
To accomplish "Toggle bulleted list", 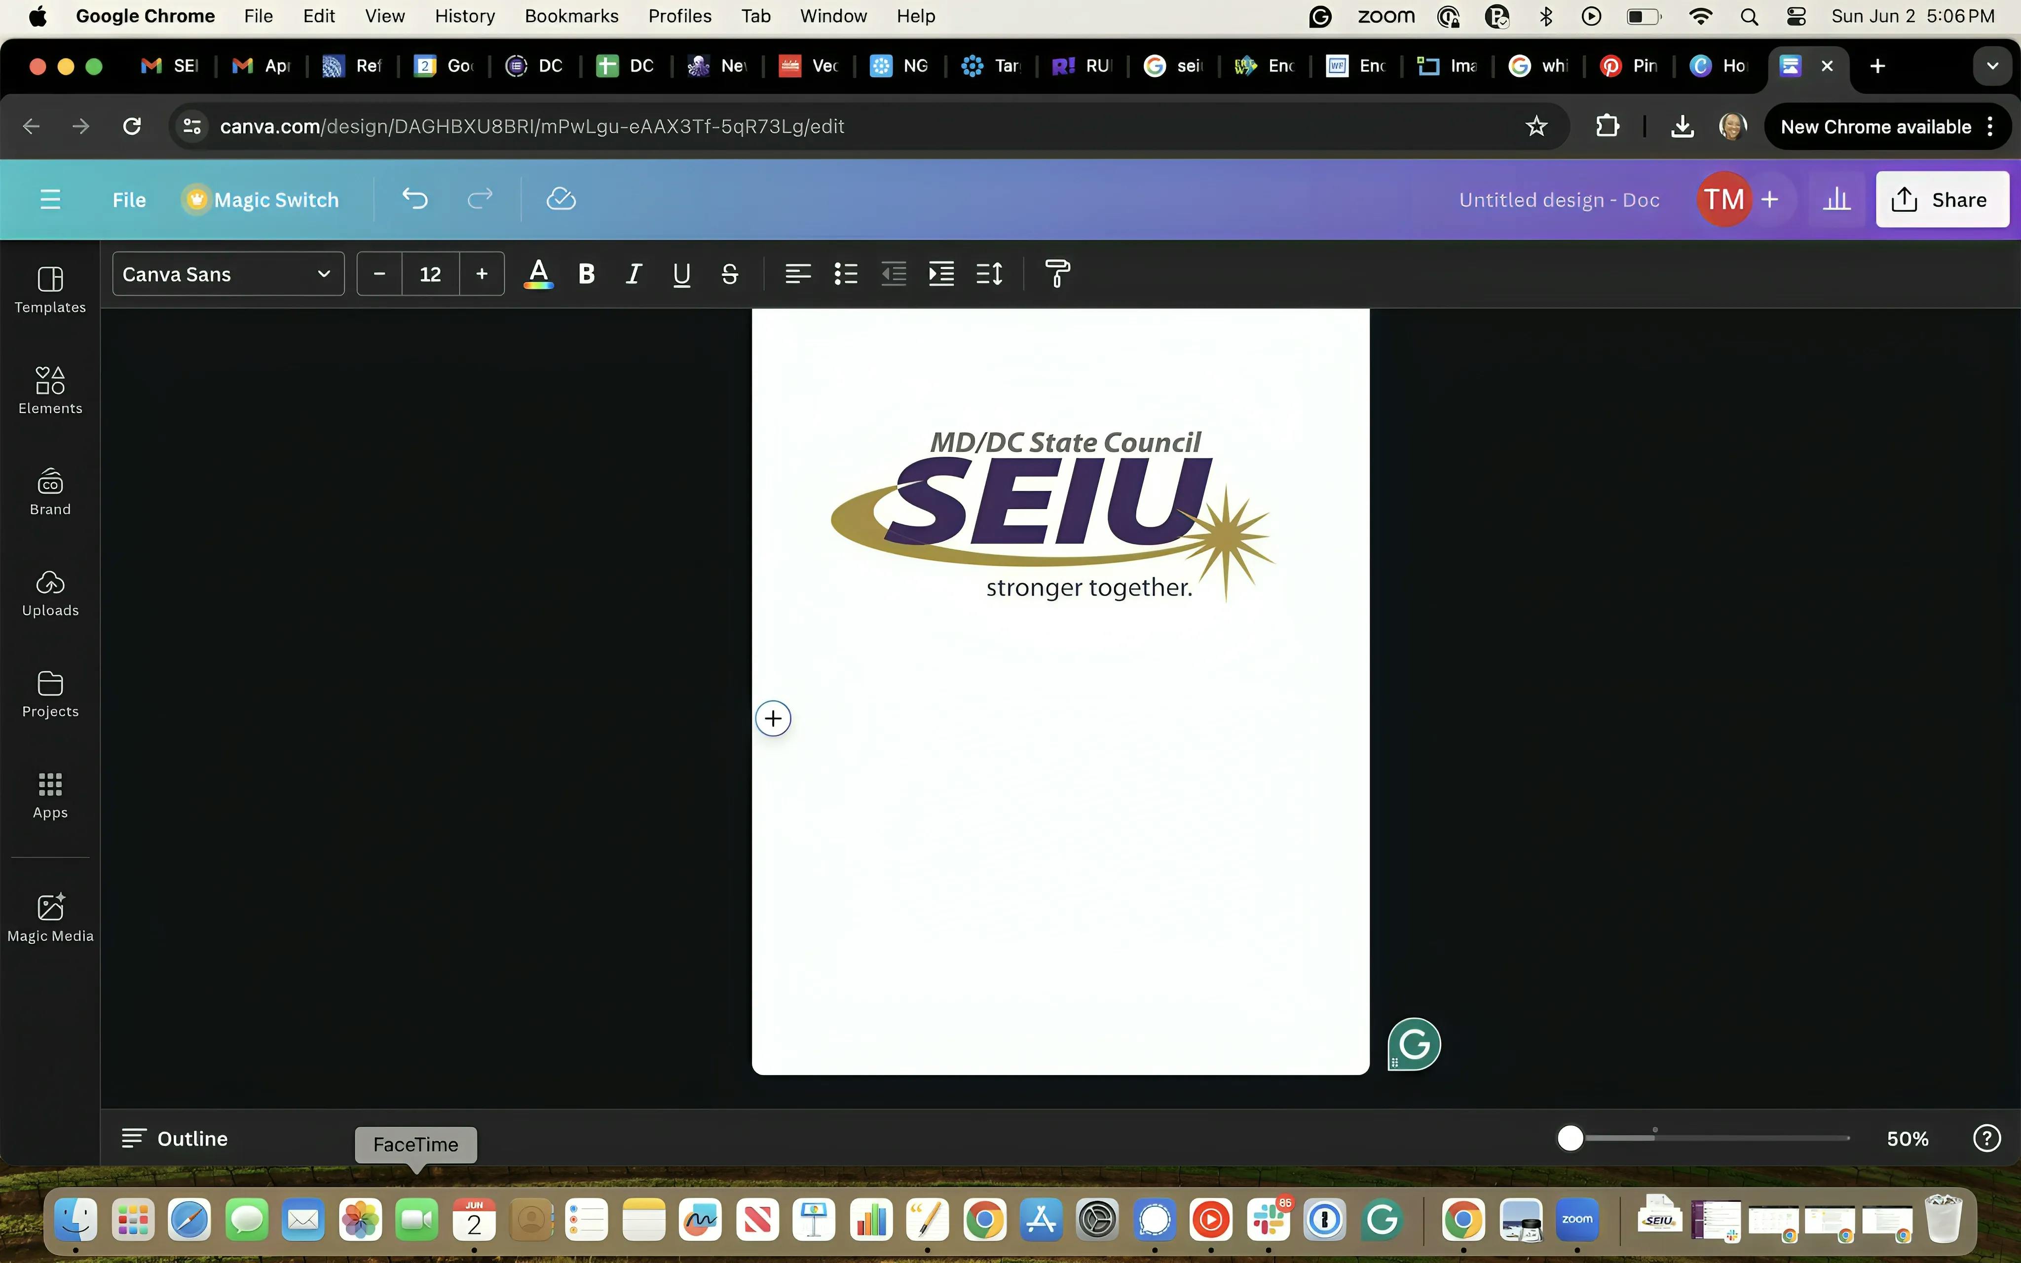I will [x=846, y=273].
